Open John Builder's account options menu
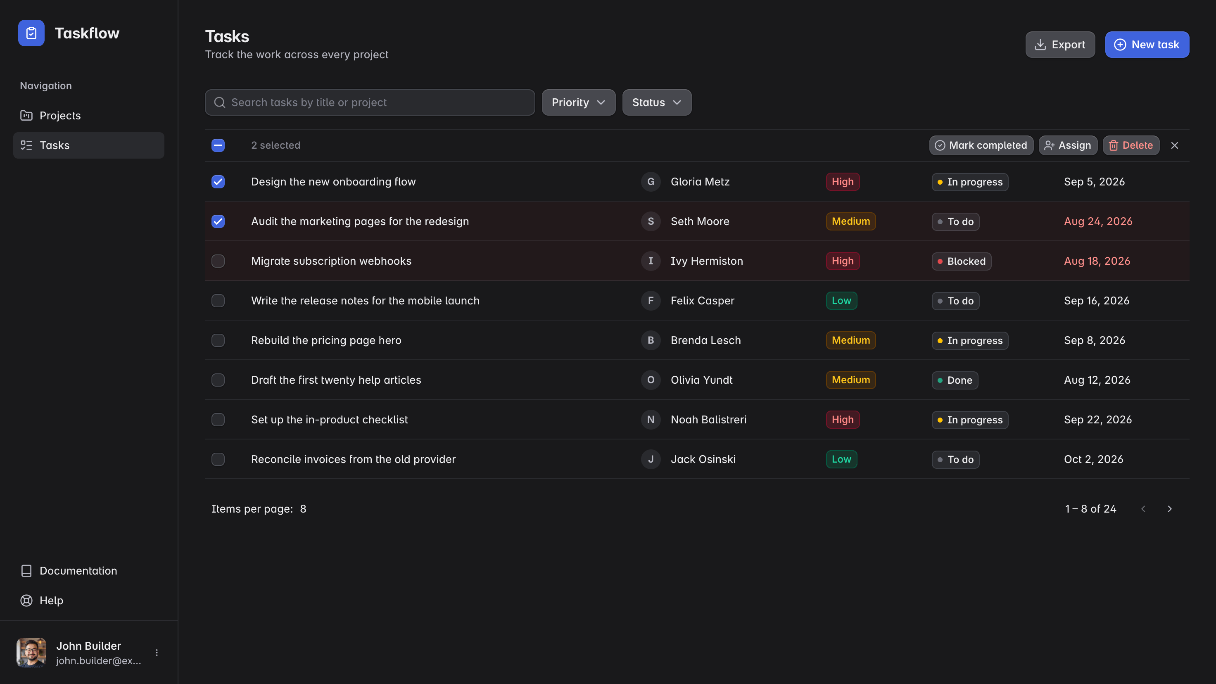Screen dimensions: 1216x684 (157, 652)
